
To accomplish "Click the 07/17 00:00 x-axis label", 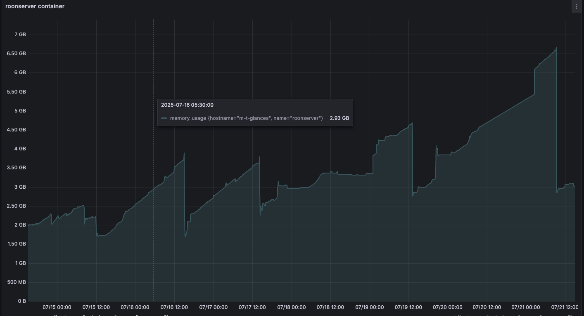I will [x=213, y=307].
